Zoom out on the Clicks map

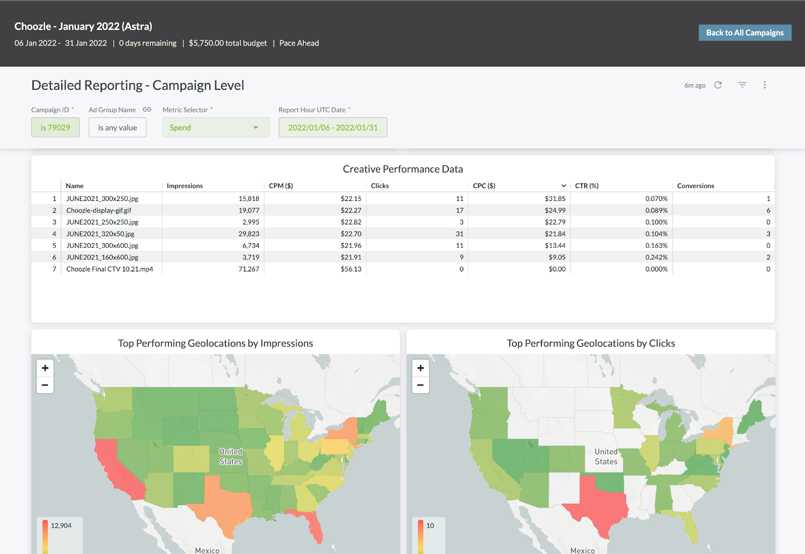(421, 385)
